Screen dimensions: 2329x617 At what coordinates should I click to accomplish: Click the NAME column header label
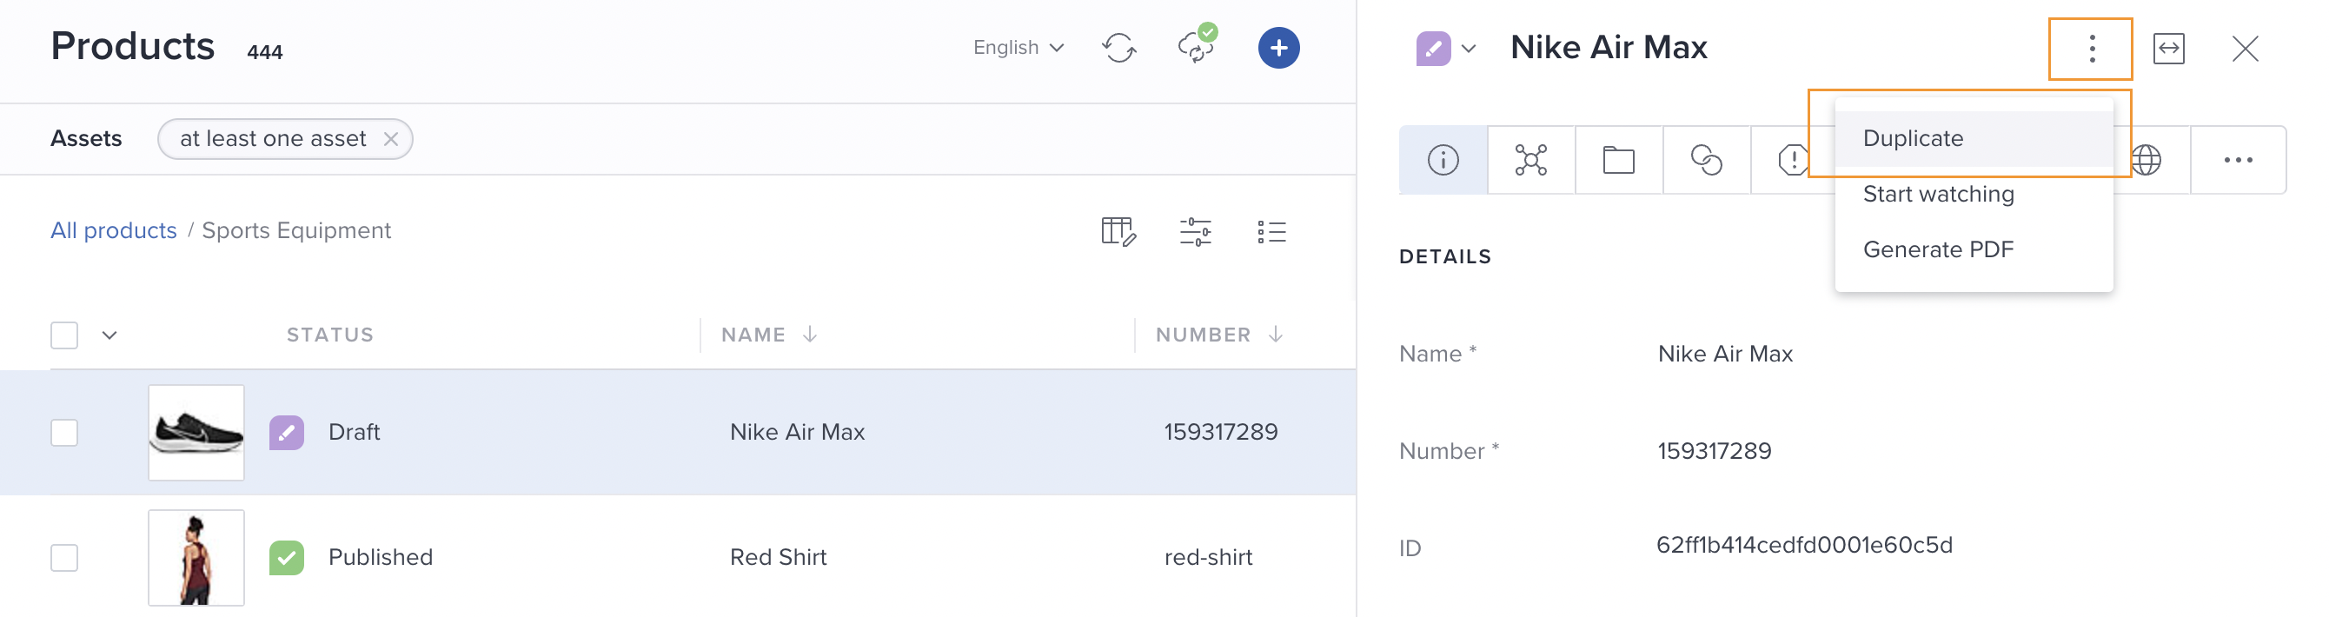point(753,335)
